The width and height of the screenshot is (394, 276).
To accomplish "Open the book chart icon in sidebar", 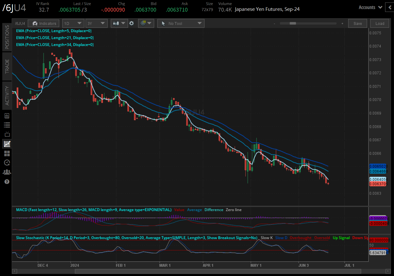I will click(x=7, y=116).
